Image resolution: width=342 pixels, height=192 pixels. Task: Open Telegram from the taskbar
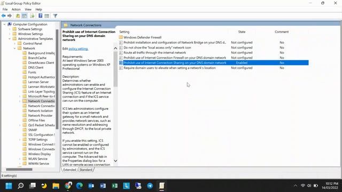(150, 186)
